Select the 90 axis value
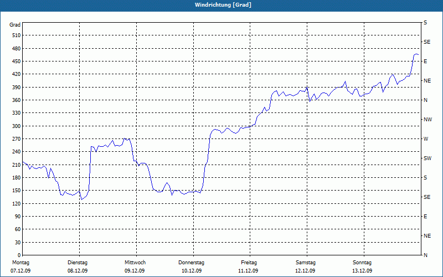 pos(18,217)
